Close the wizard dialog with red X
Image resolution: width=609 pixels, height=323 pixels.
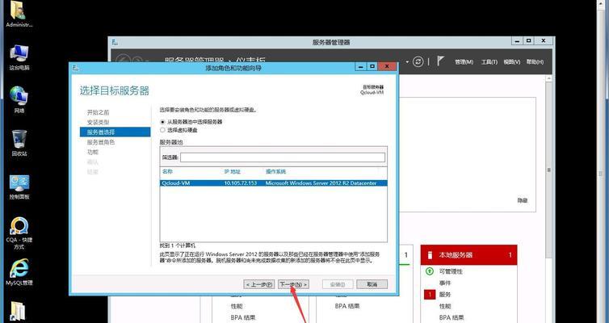click(387, 67)
